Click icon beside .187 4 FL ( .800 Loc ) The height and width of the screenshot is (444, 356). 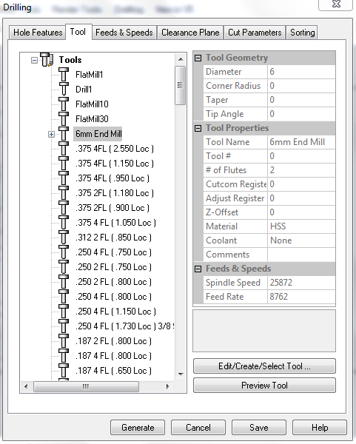click(x=64, y=355)
